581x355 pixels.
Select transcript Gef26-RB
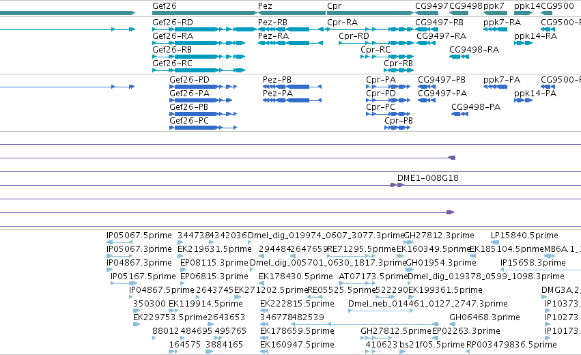tap(172, 50)
